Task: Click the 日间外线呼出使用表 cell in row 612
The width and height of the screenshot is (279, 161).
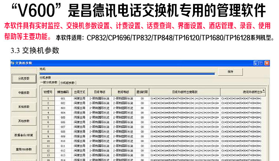Action: (185, 151)
